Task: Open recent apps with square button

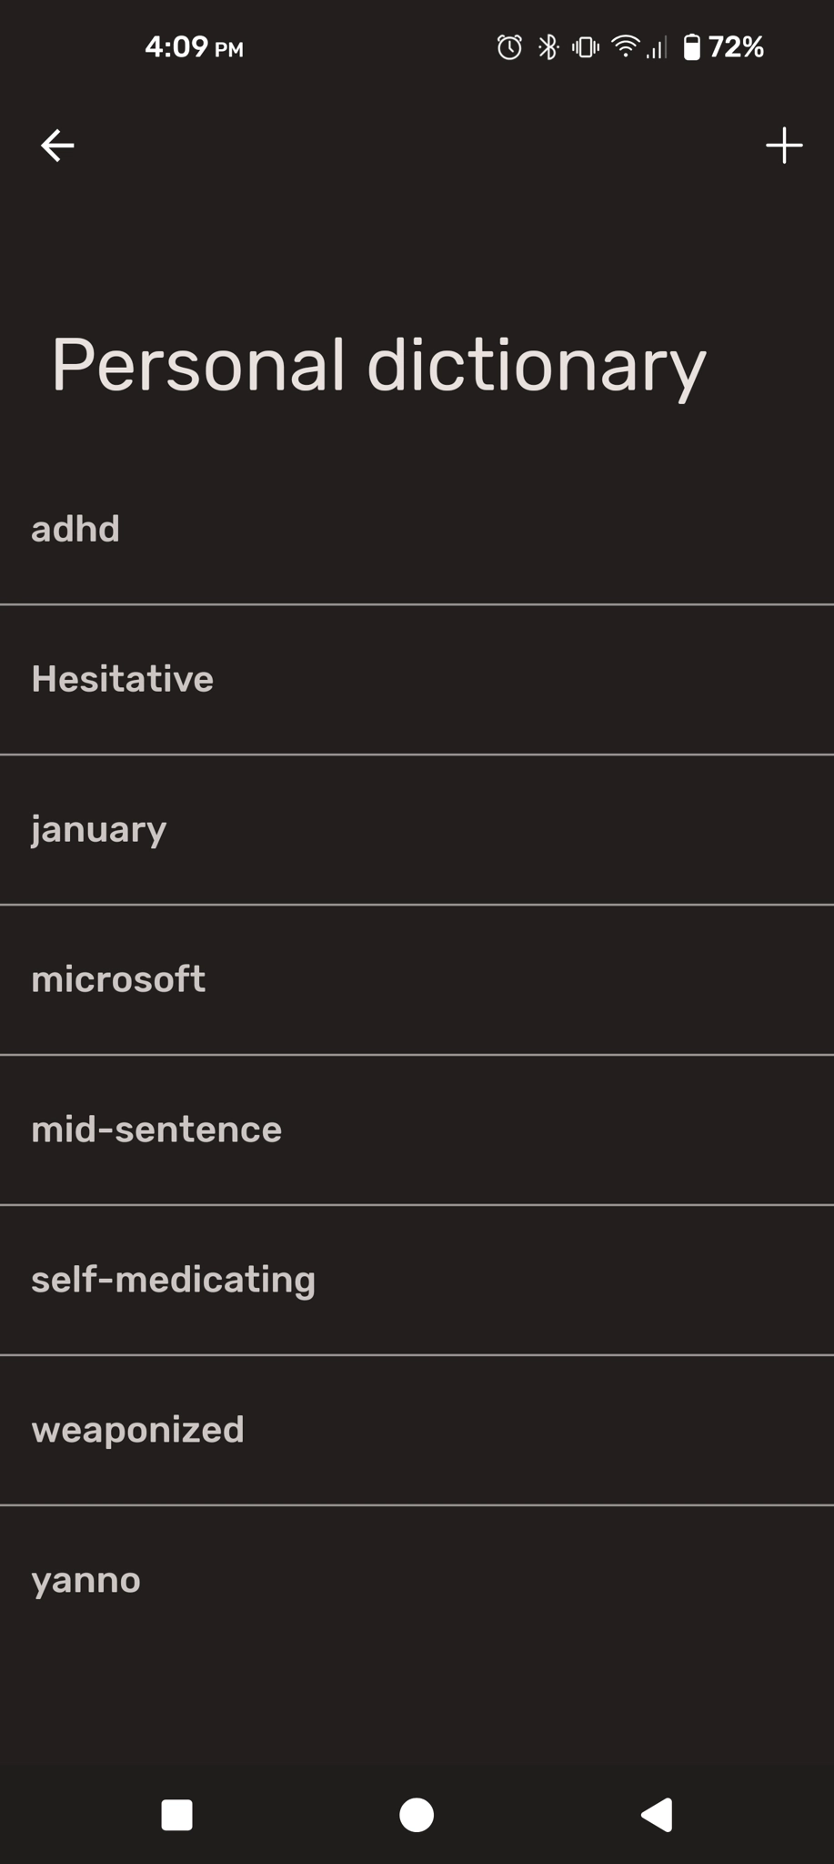Action: [x=176, y=1815]
